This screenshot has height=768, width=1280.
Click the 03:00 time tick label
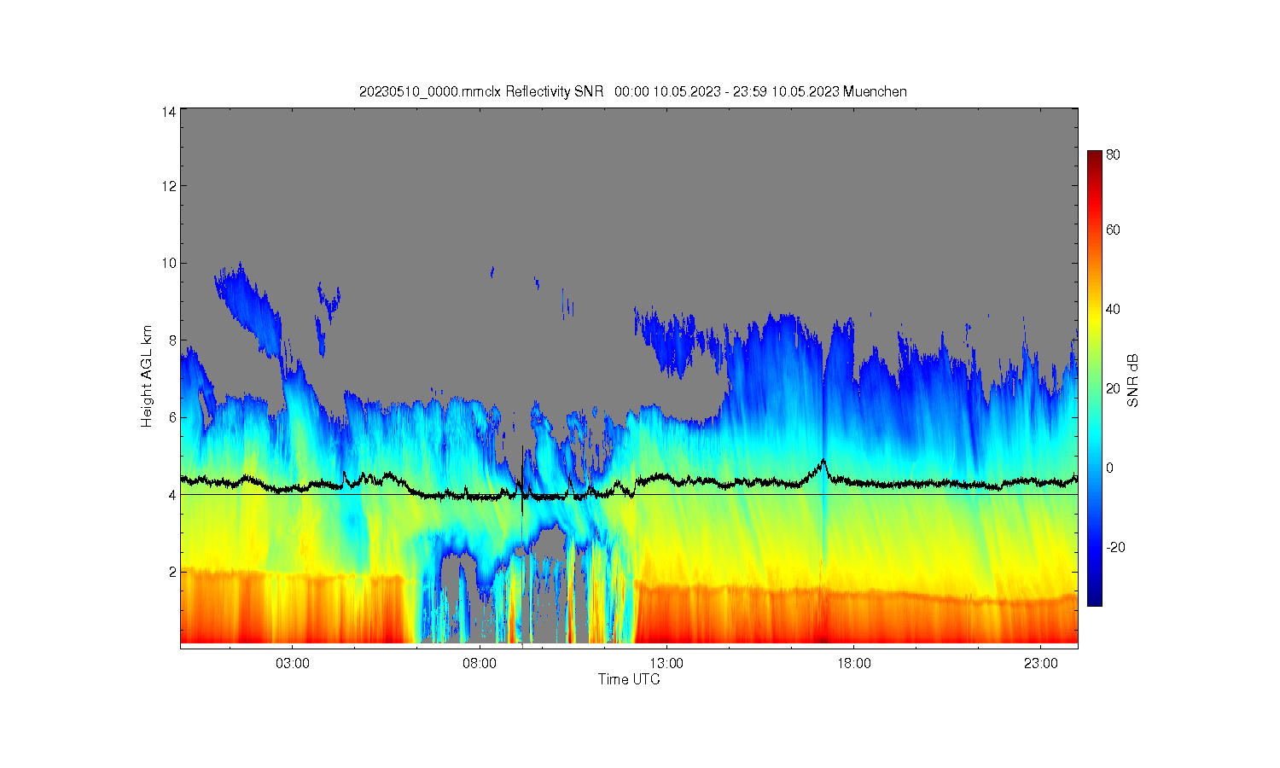pyautogui.click(x=293, y=664)
